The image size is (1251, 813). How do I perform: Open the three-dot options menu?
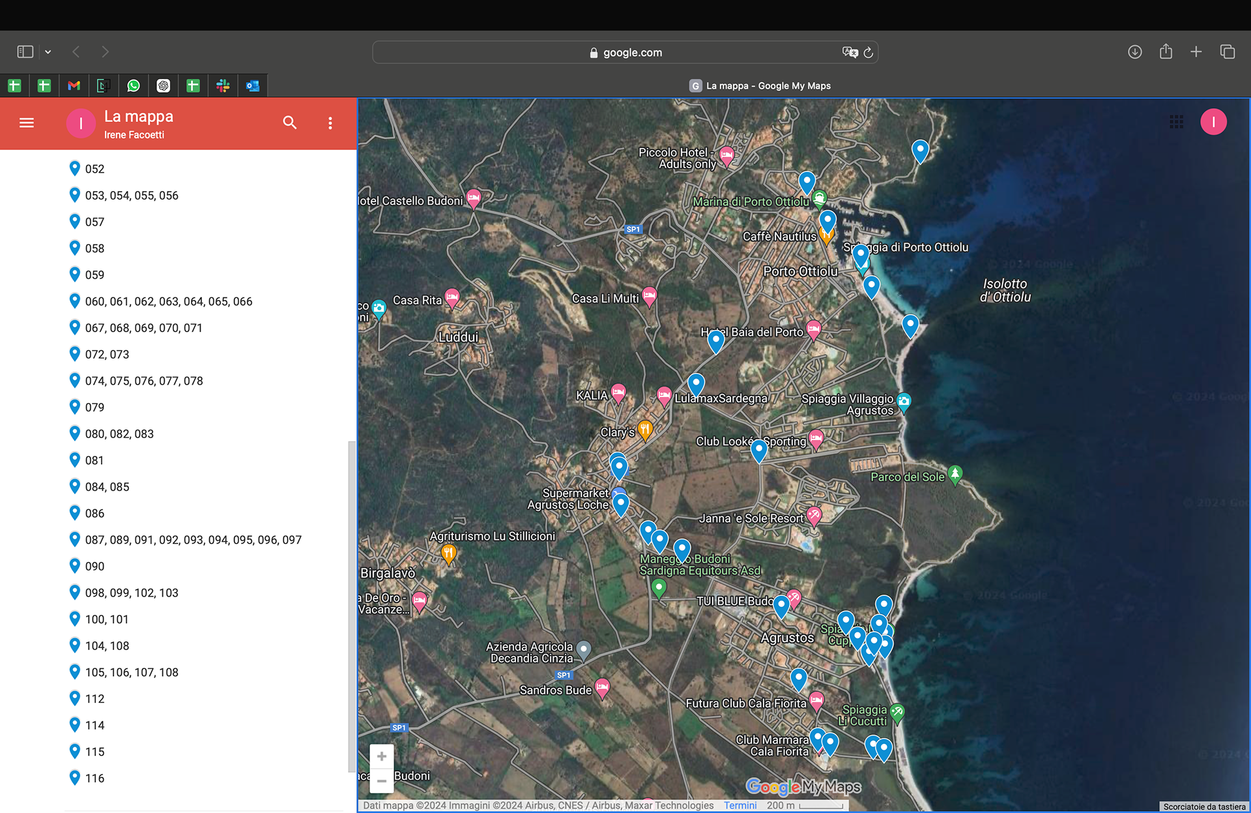(330, 123)
